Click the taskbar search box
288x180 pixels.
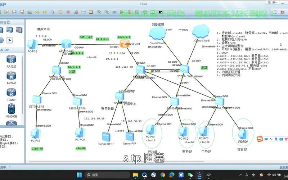tap(107, 175)
